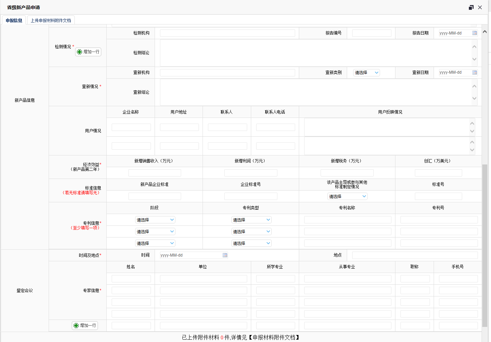This screenshot has height=342, width=491.
Task: Open third row 阶段 dropdown
Action: click(x=155, y=244)
